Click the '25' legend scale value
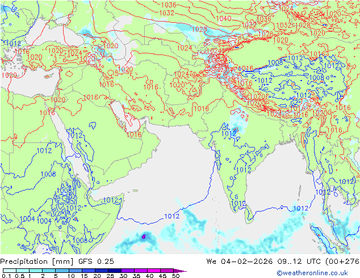Viewport: 360px width, 278px height. 110,276
